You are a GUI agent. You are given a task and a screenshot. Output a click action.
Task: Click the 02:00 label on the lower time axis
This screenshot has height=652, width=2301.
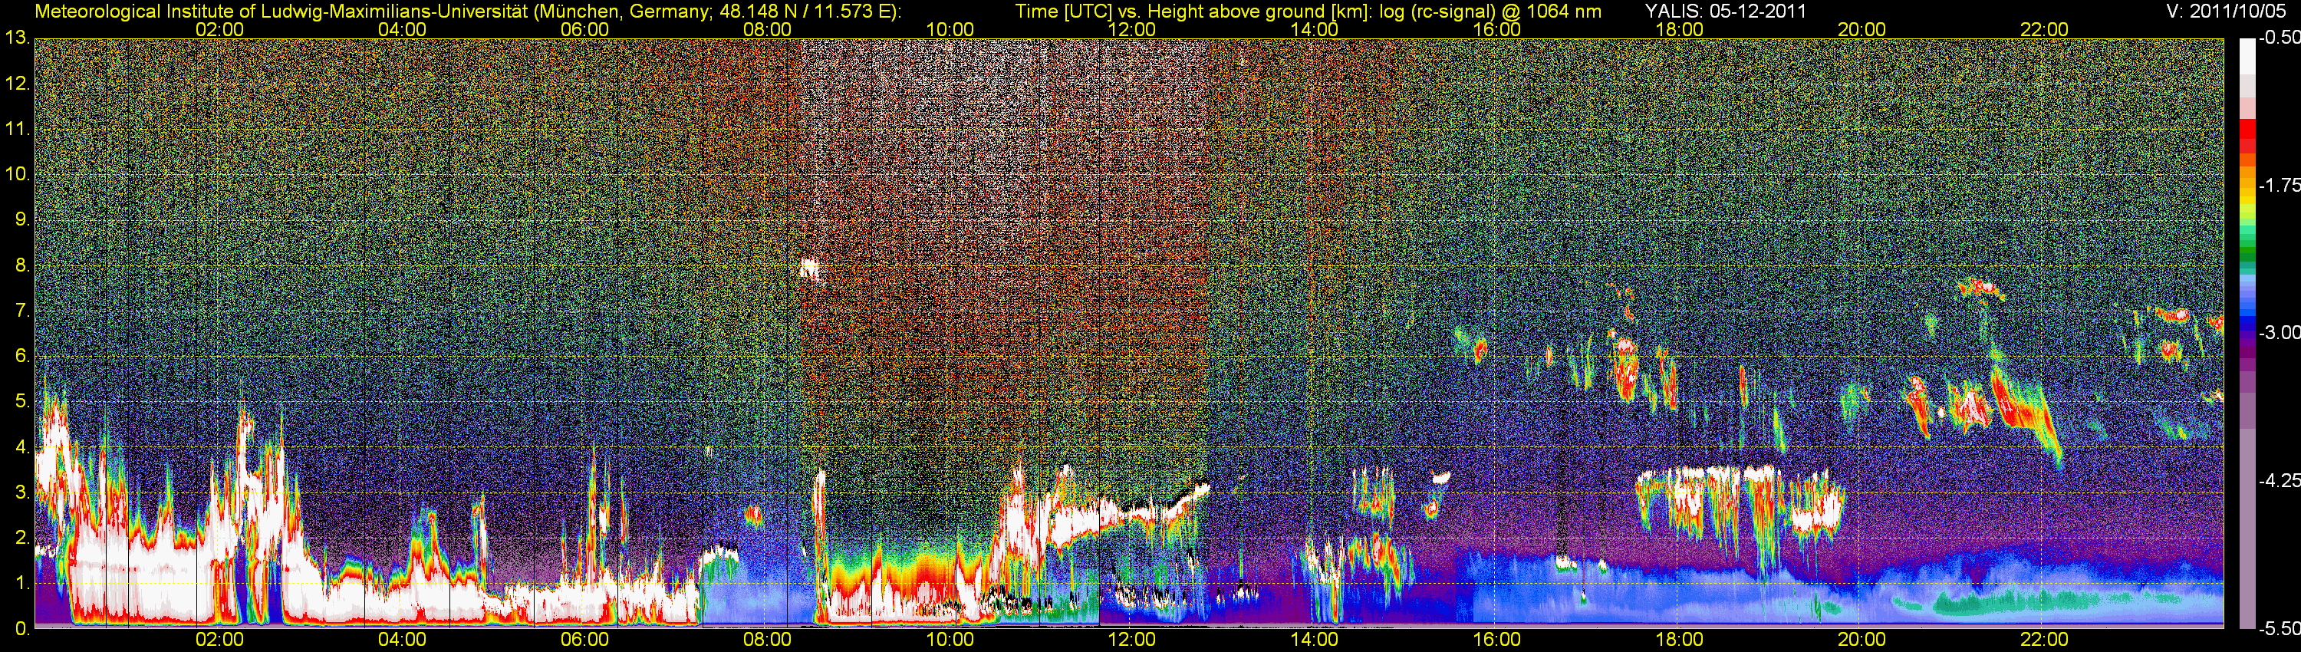click(219, 640)
